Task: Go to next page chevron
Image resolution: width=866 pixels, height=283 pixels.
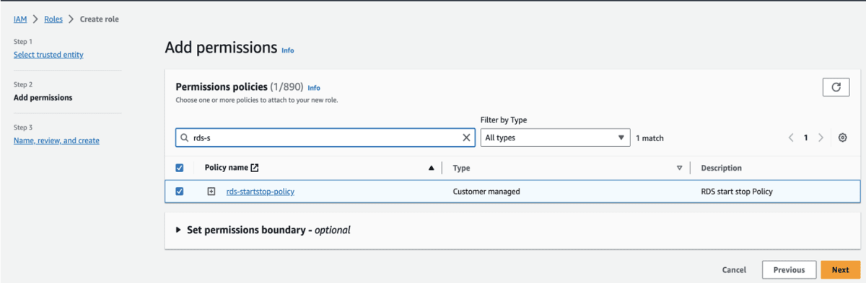Action: point(821,138)
